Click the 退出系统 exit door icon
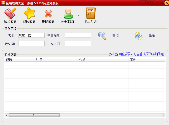This screenshot has height=125, width=169. click(x=91, y=13)
